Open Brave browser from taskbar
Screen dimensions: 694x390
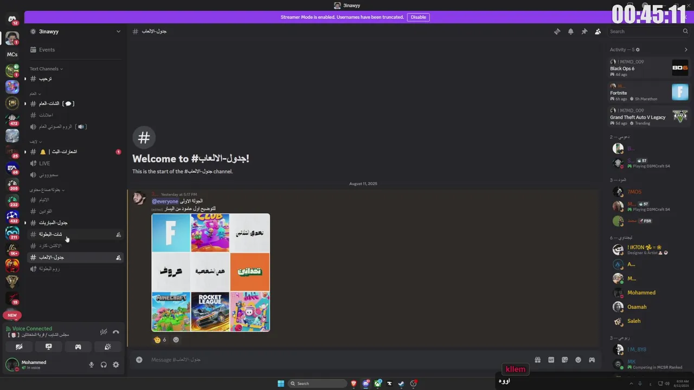pos(354,383)
